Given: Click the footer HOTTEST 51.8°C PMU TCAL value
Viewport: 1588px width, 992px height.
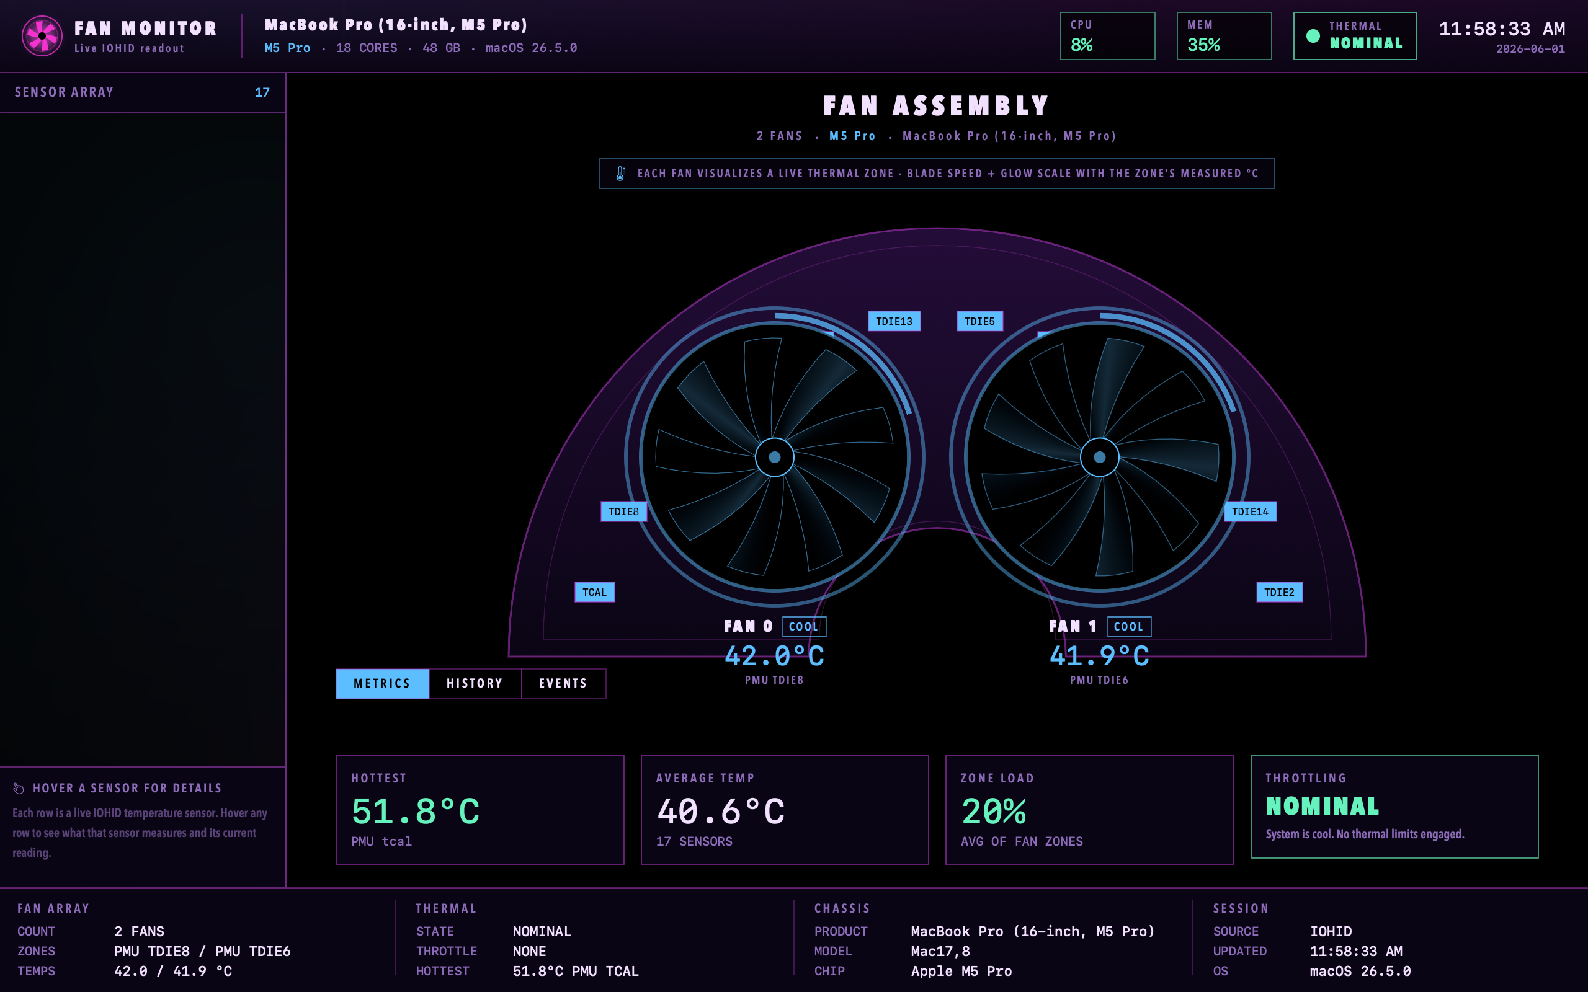Looking at the screenshot, I should pos(576,971).
